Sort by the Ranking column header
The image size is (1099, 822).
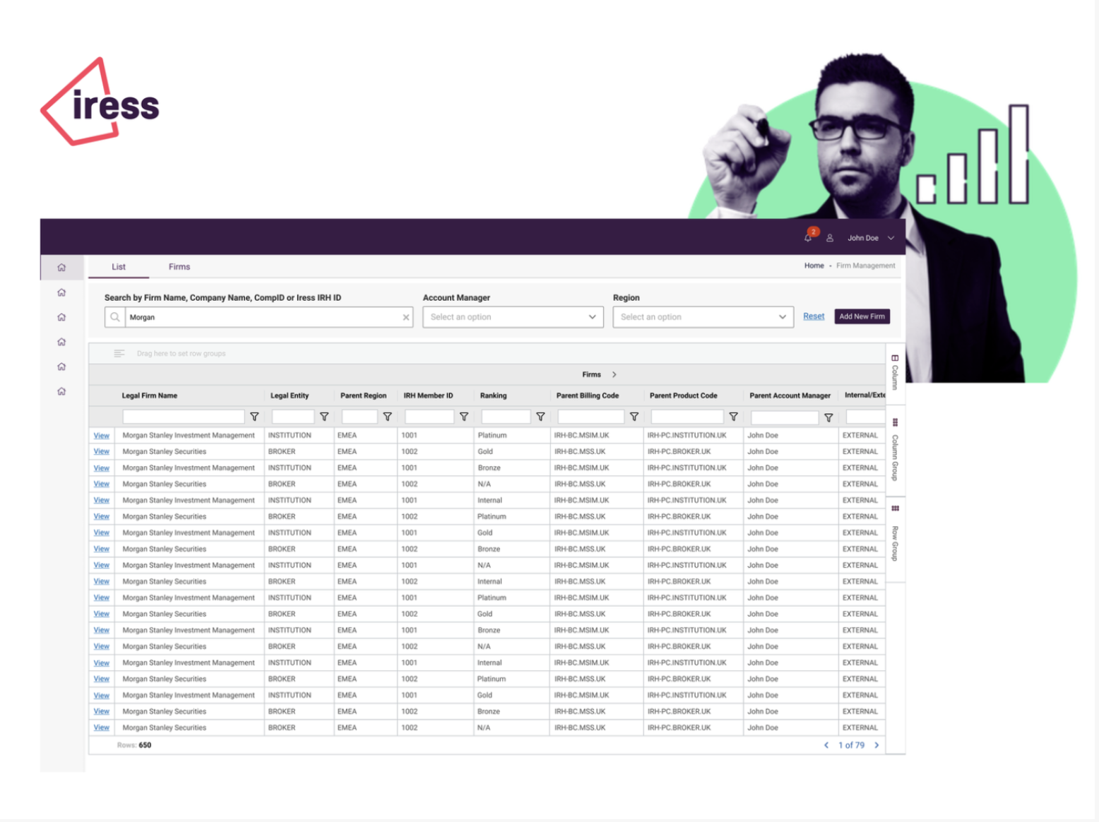pyautogui.click(x=494, y=395)
